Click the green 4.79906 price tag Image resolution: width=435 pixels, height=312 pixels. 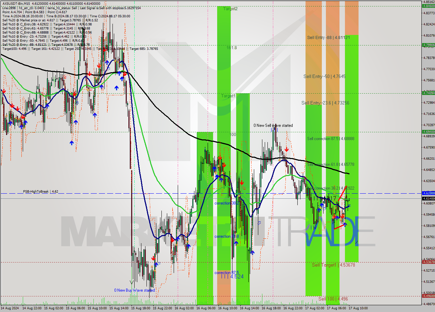tap(428, 45)
